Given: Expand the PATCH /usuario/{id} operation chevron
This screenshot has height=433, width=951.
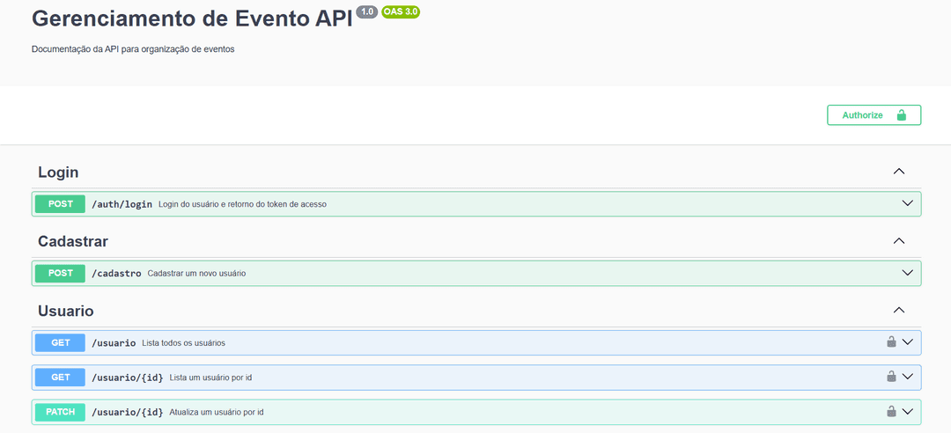Looking at the screenshot, I should click(x=907, y=412).
